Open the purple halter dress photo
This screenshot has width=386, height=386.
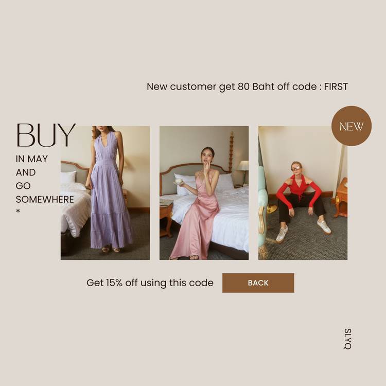click(105, 193)
